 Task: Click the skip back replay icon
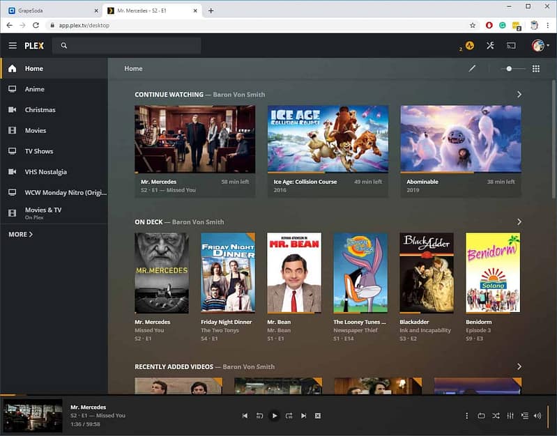[259, 416]
